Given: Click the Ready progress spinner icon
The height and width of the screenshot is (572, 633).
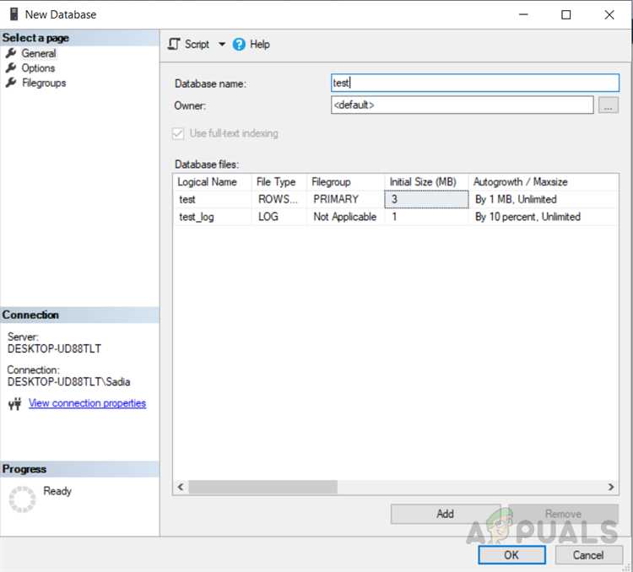Looking at the screenshot, I should coord(22,499).
